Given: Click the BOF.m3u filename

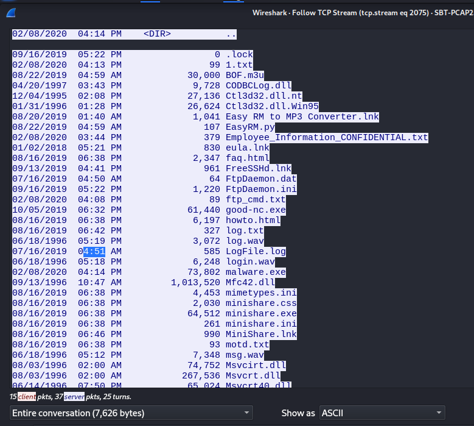Looking at the screenshot, I should (x=245, y=75).
